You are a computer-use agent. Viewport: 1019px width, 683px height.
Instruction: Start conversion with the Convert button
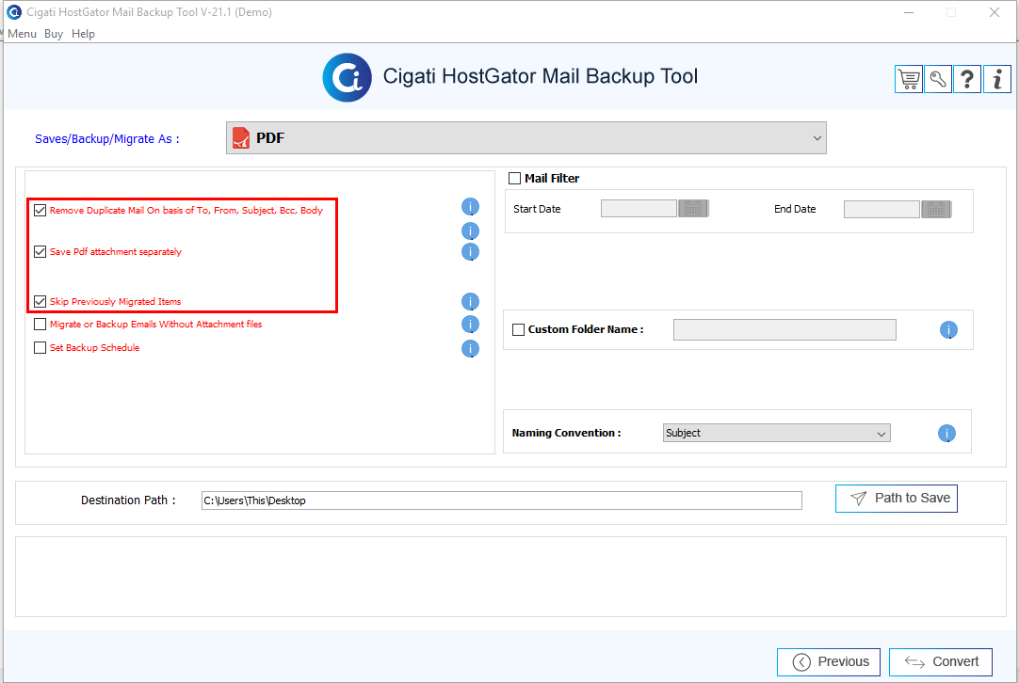[941, 662]
